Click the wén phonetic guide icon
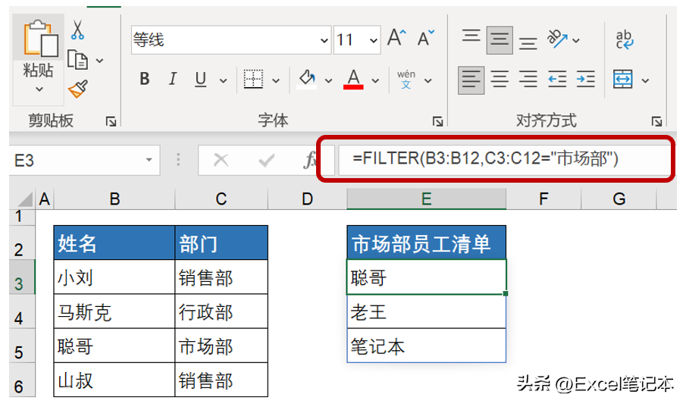This screenshot has width=686, height=404. 406,80
